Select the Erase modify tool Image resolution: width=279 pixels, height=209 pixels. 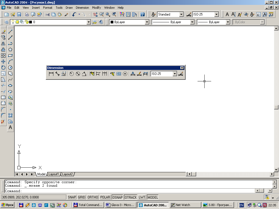pyautogui.click(x=3, y=32)
